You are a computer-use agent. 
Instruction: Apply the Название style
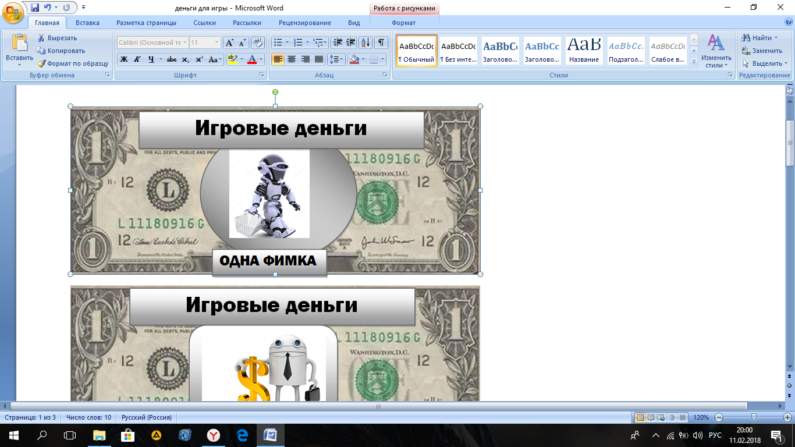[584, 51]
